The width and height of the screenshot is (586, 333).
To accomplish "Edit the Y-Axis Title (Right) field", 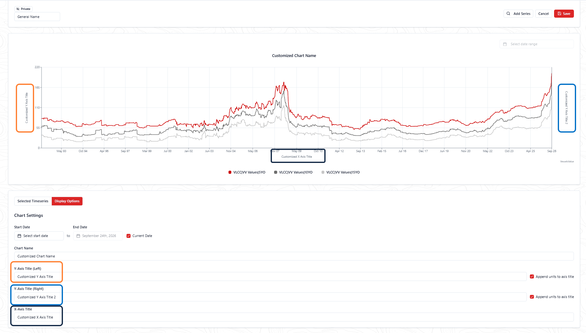I will pos(270,297).
